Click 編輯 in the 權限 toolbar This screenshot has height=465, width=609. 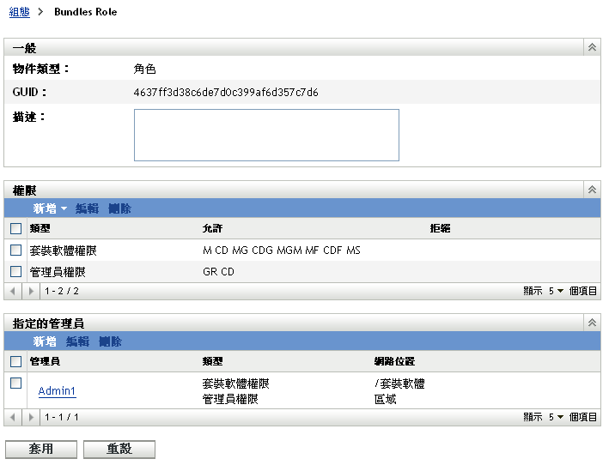87,208
